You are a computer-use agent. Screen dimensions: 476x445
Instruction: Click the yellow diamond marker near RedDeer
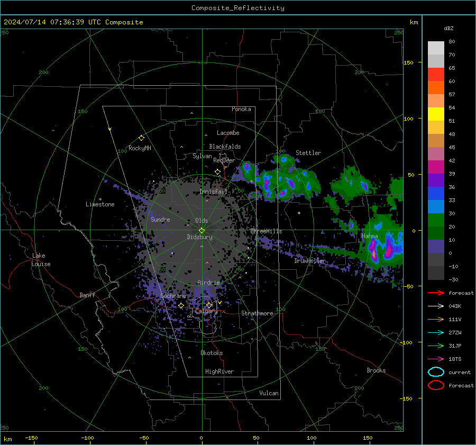pyautogui.click(x=218, y=172)
